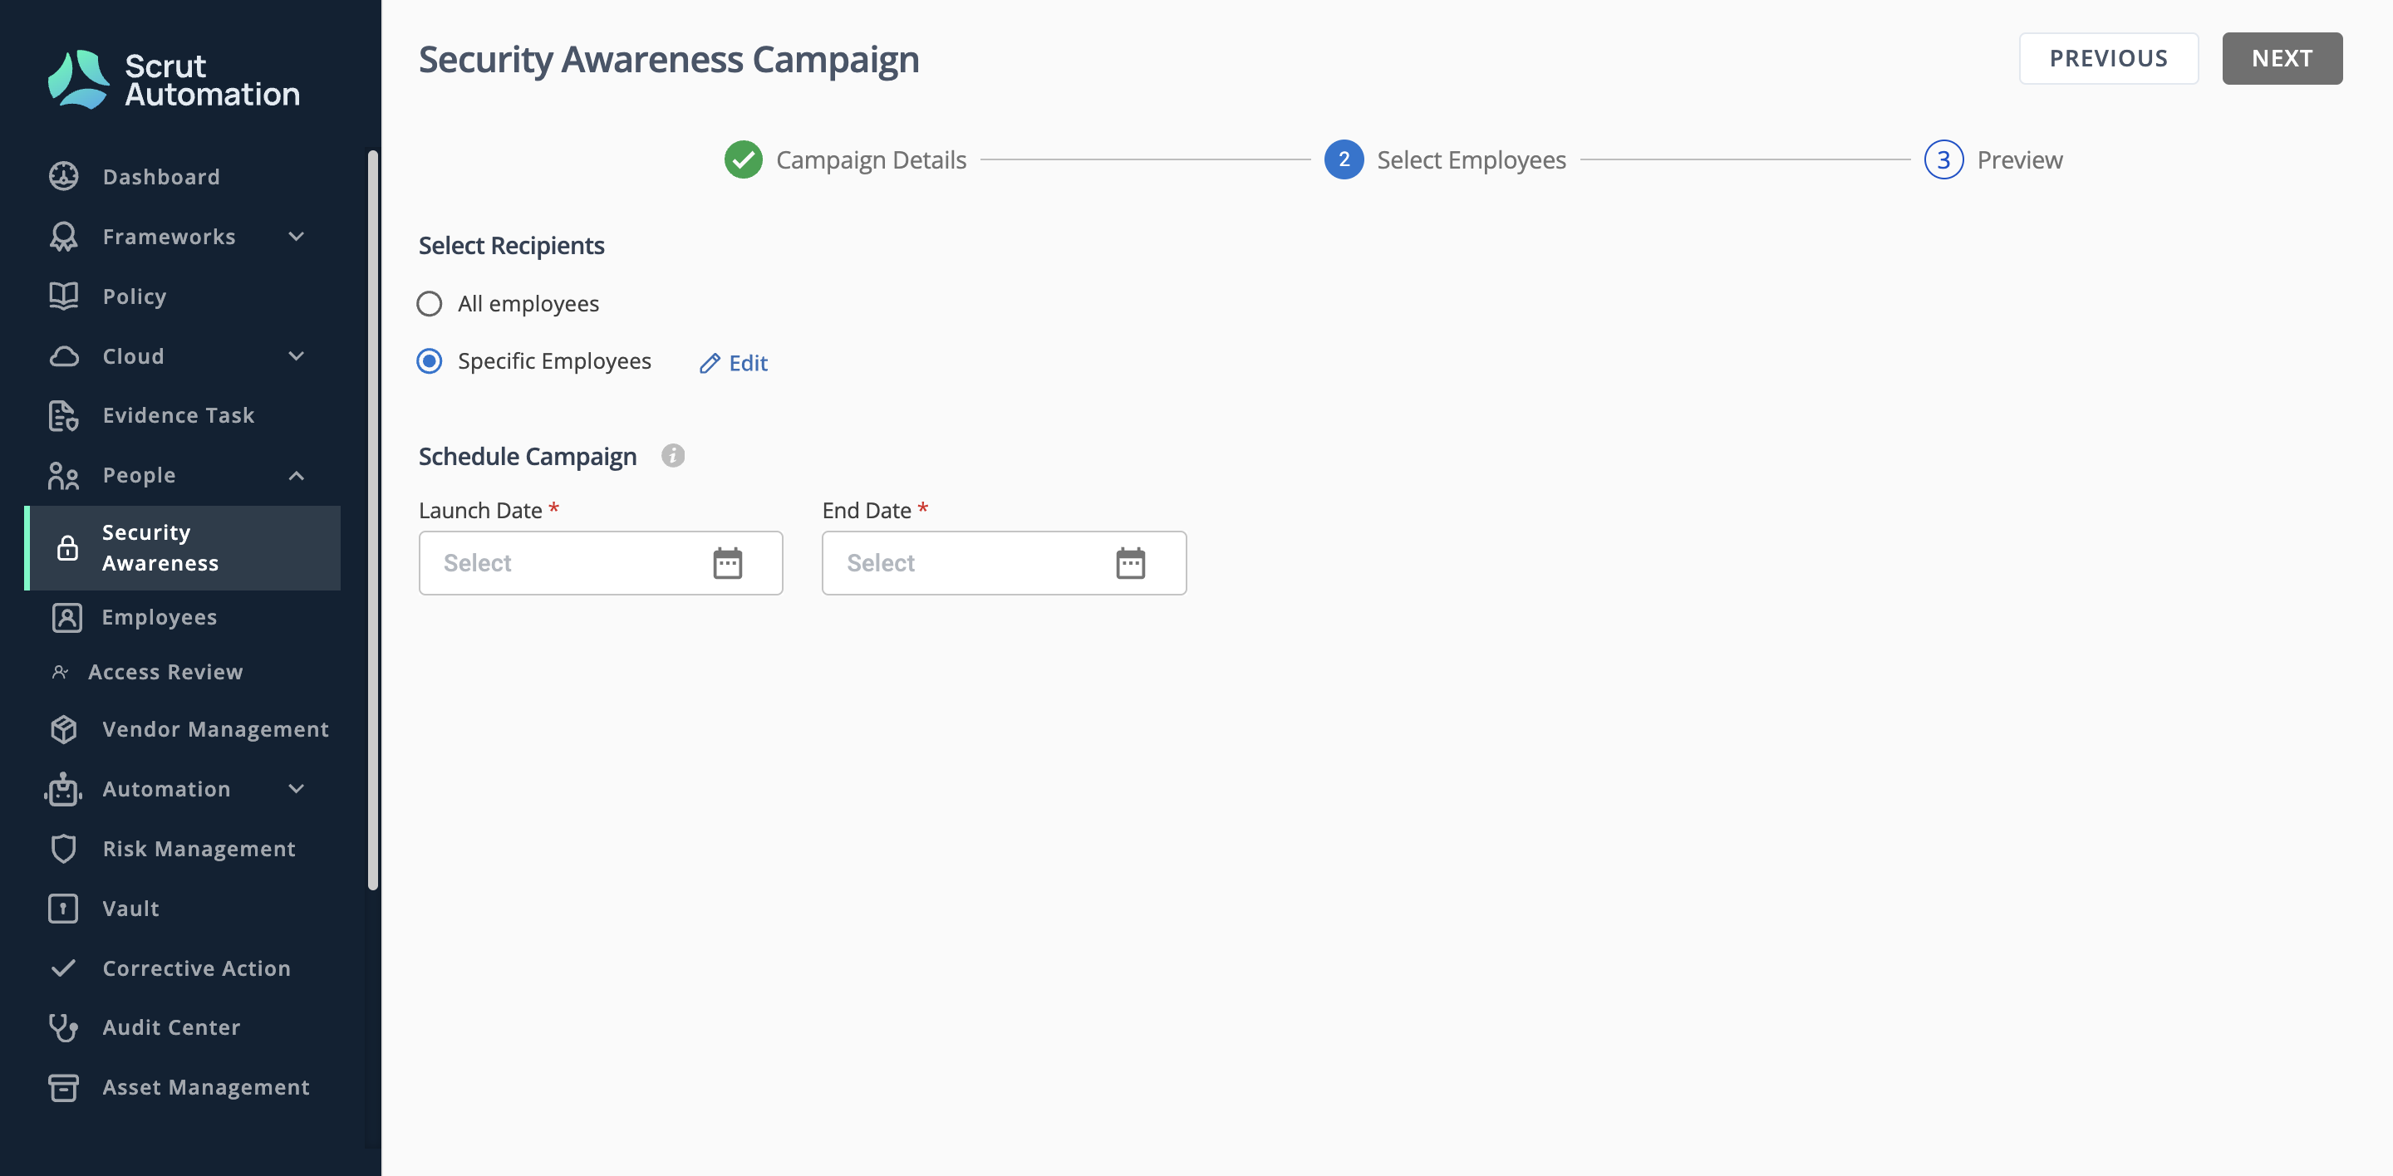This screenshot has height=1176, width=2393.
Task: Click the Select Recipients heading
Action: point(511,246)
